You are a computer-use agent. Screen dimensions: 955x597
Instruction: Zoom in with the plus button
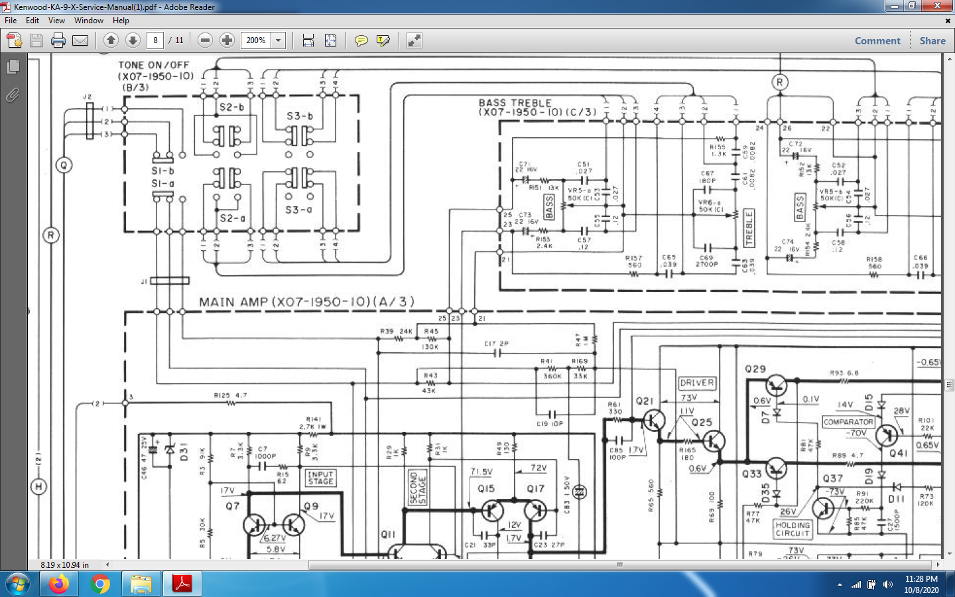(x=227, y=40)
